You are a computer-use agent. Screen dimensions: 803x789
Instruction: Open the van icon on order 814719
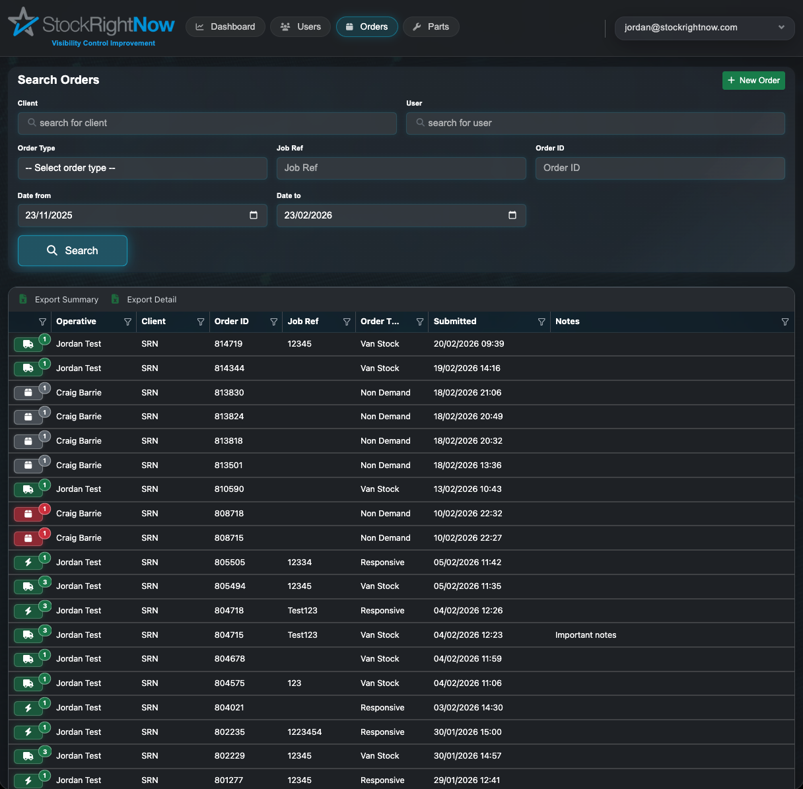tap(28, 343)
